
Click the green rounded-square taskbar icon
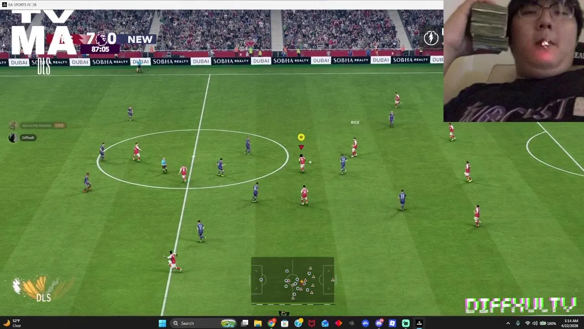pyautogui.click(x=406, y=323)
